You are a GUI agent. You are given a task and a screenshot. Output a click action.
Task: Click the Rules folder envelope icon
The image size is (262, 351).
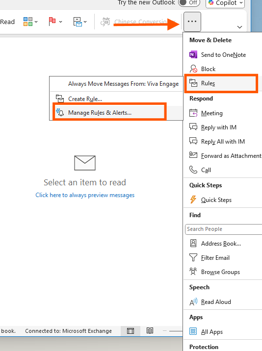(193, 83)
